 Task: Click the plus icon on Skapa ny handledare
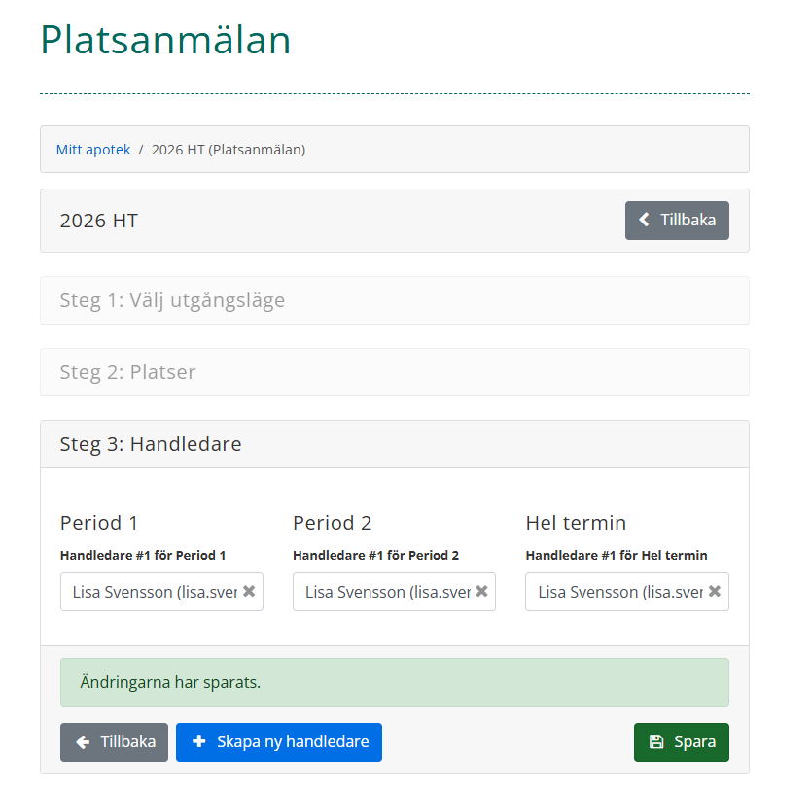[x=199, y=742]
